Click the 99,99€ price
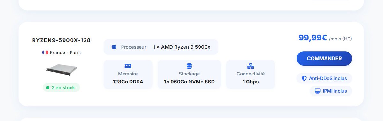The image size is (383, 121). pos(312,38)
